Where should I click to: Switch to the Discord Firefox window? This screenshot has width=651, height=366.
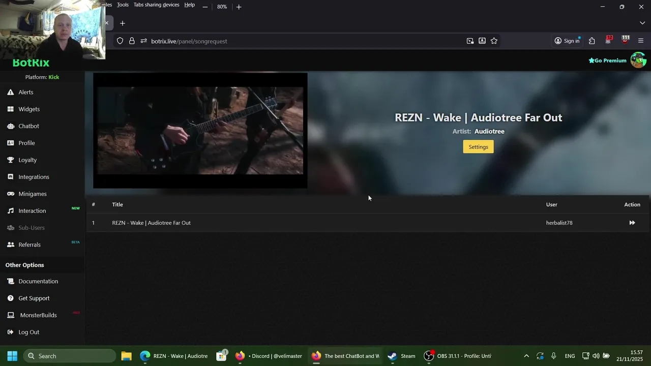269,356
